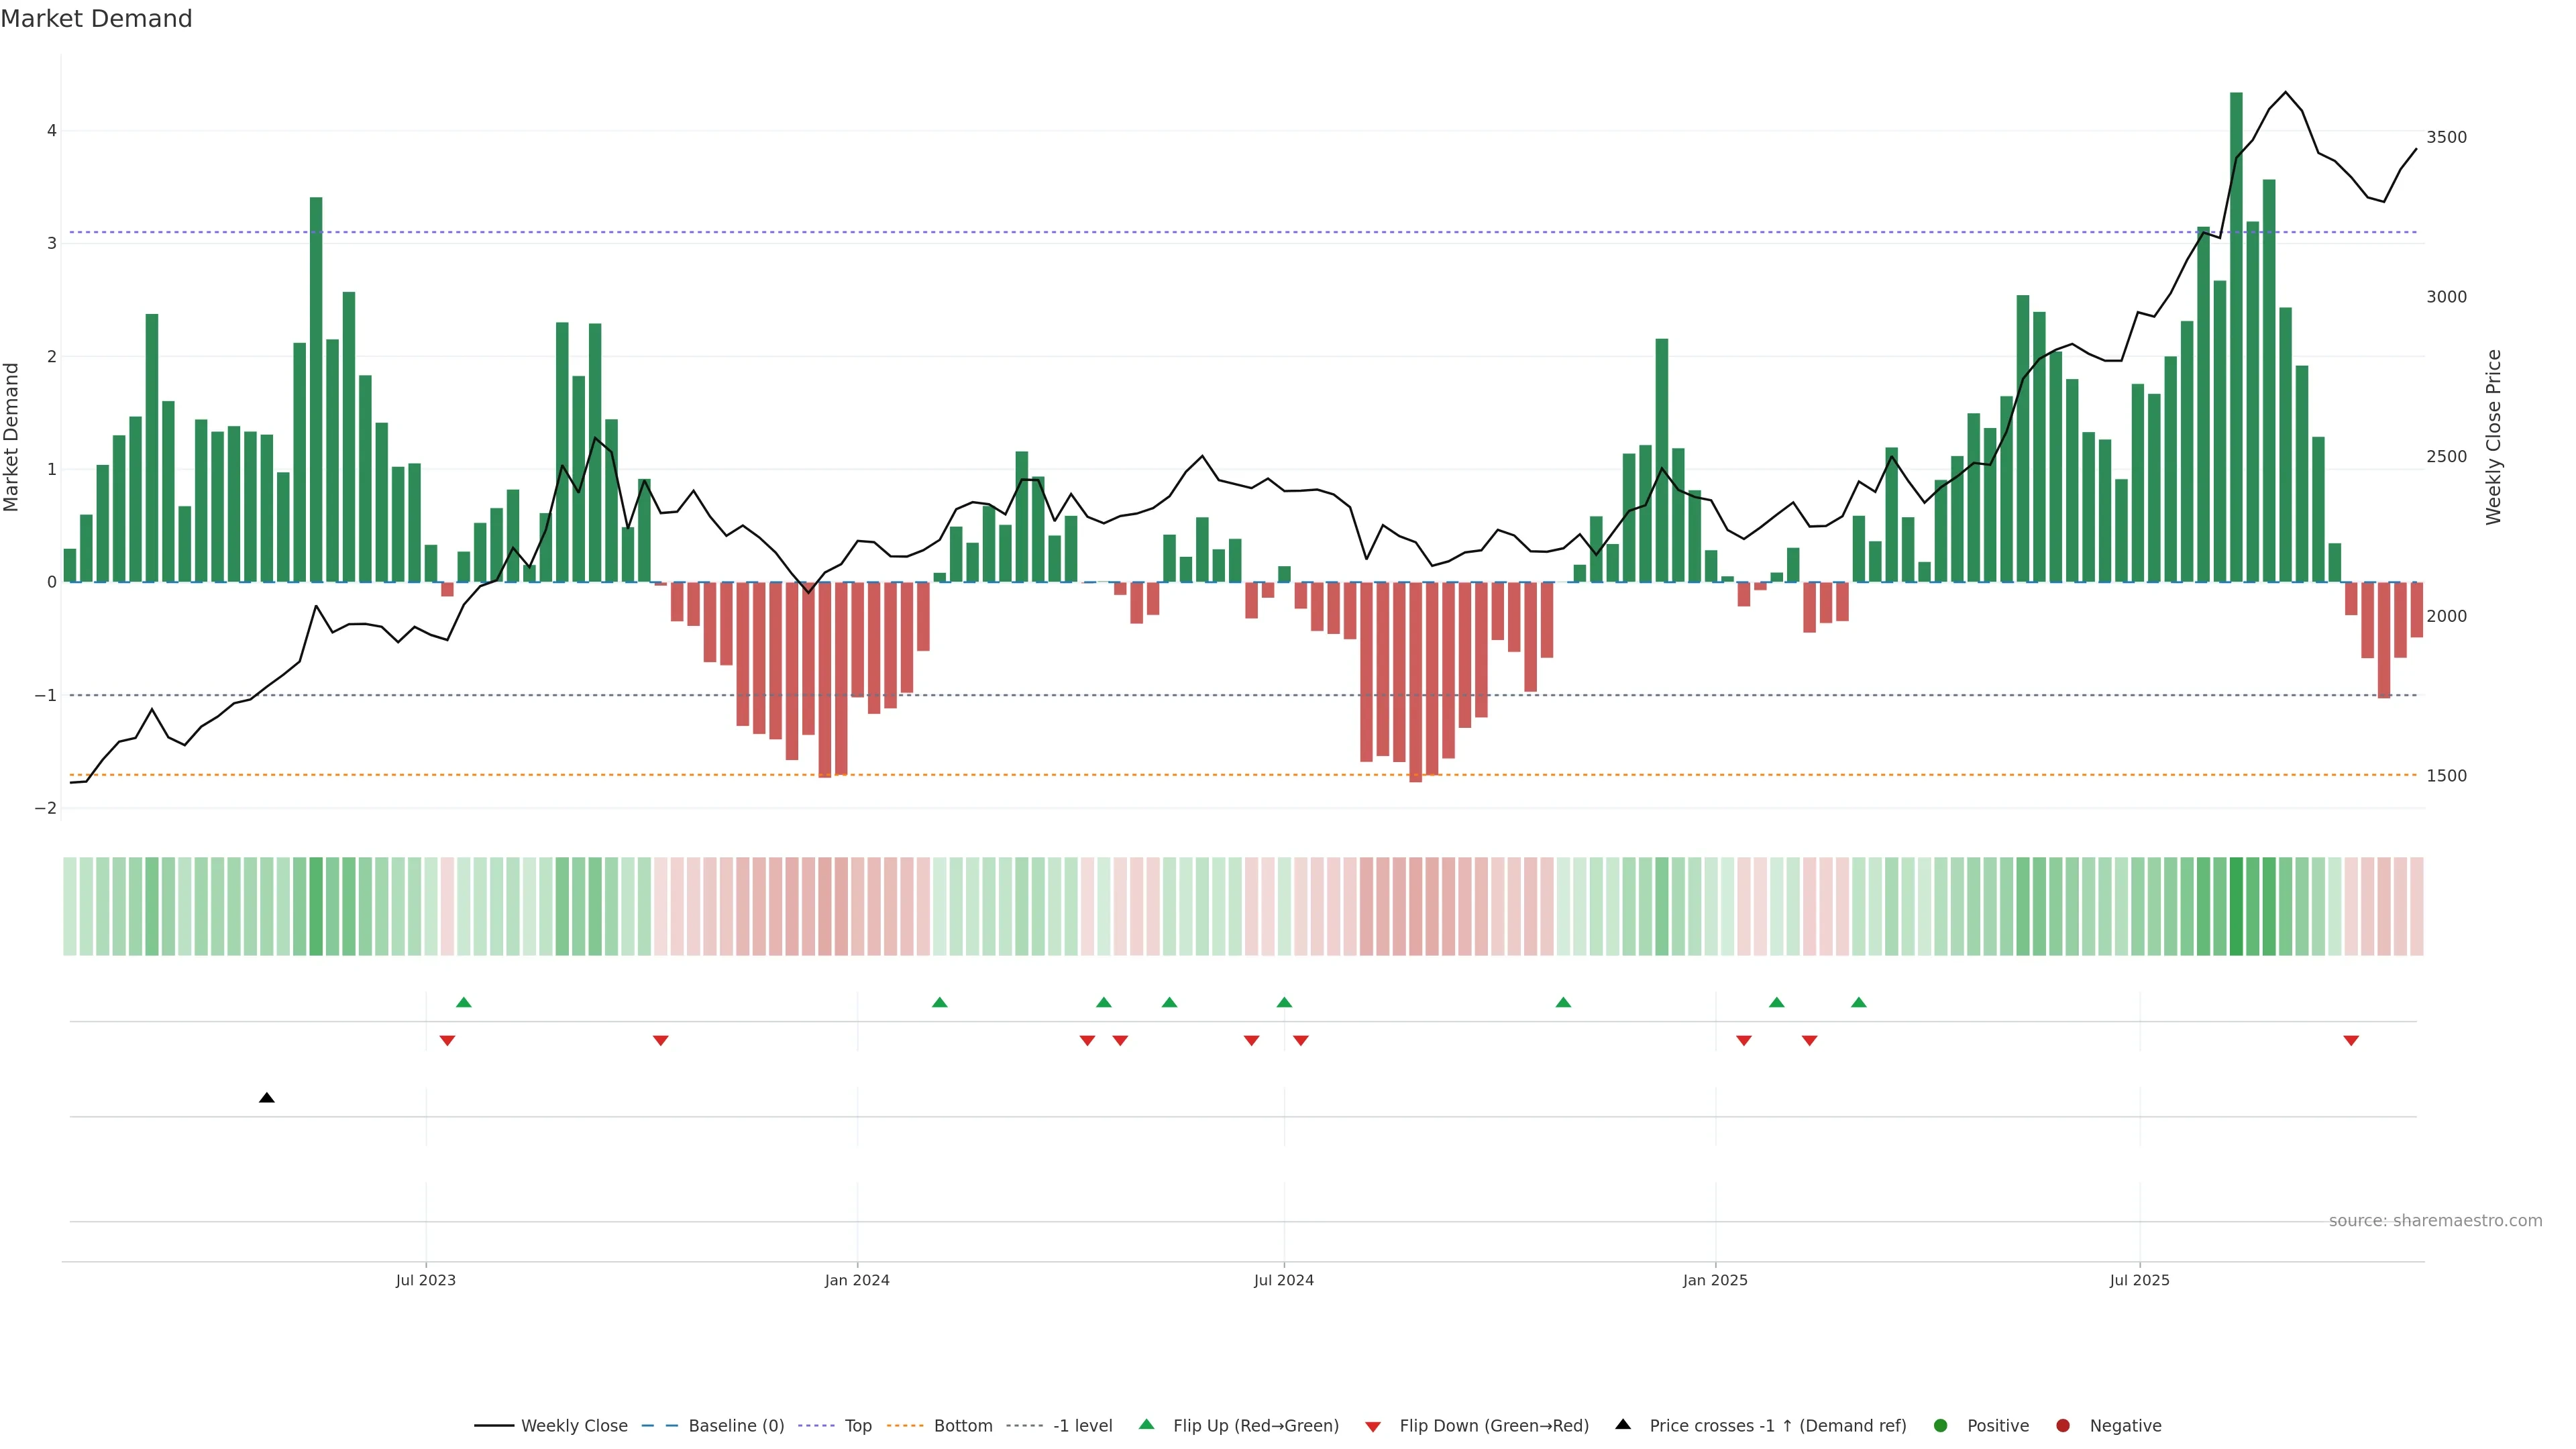Click the green Positive legend dot
The height and width of the screenshot is (1449, 2576).
1940,1425
